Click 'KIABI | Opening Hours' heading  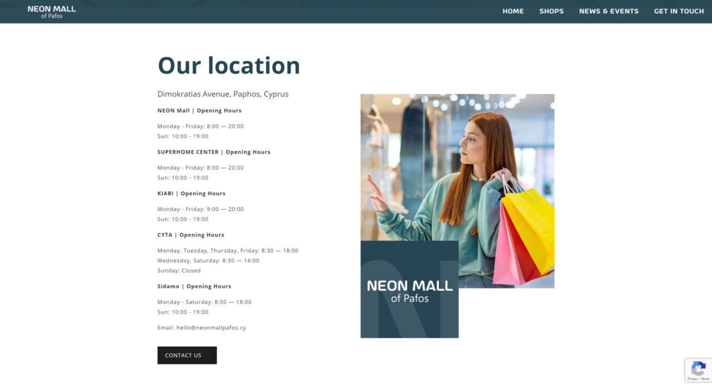(x=191, y=193)
